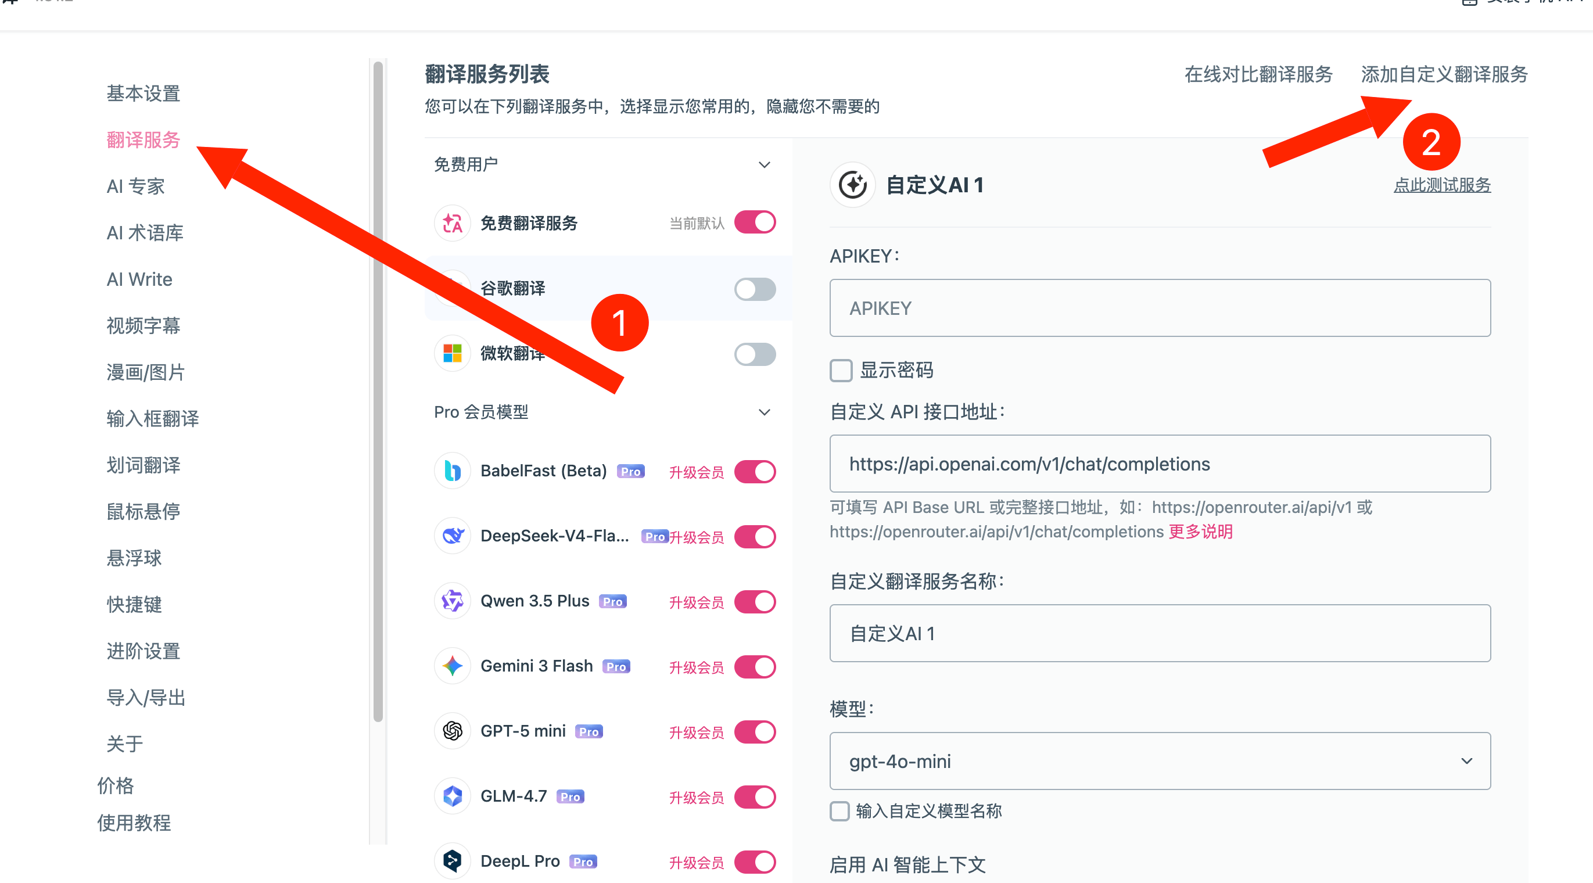Screen dimensions: 1593x883
Task: Open 鼠标悬停 settings
Action: point(143,511)
